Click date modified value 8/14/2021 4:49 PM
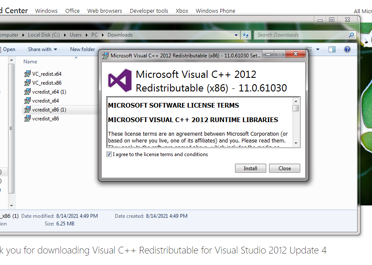Screen dimensions: 372x265 tap(77, 216)
